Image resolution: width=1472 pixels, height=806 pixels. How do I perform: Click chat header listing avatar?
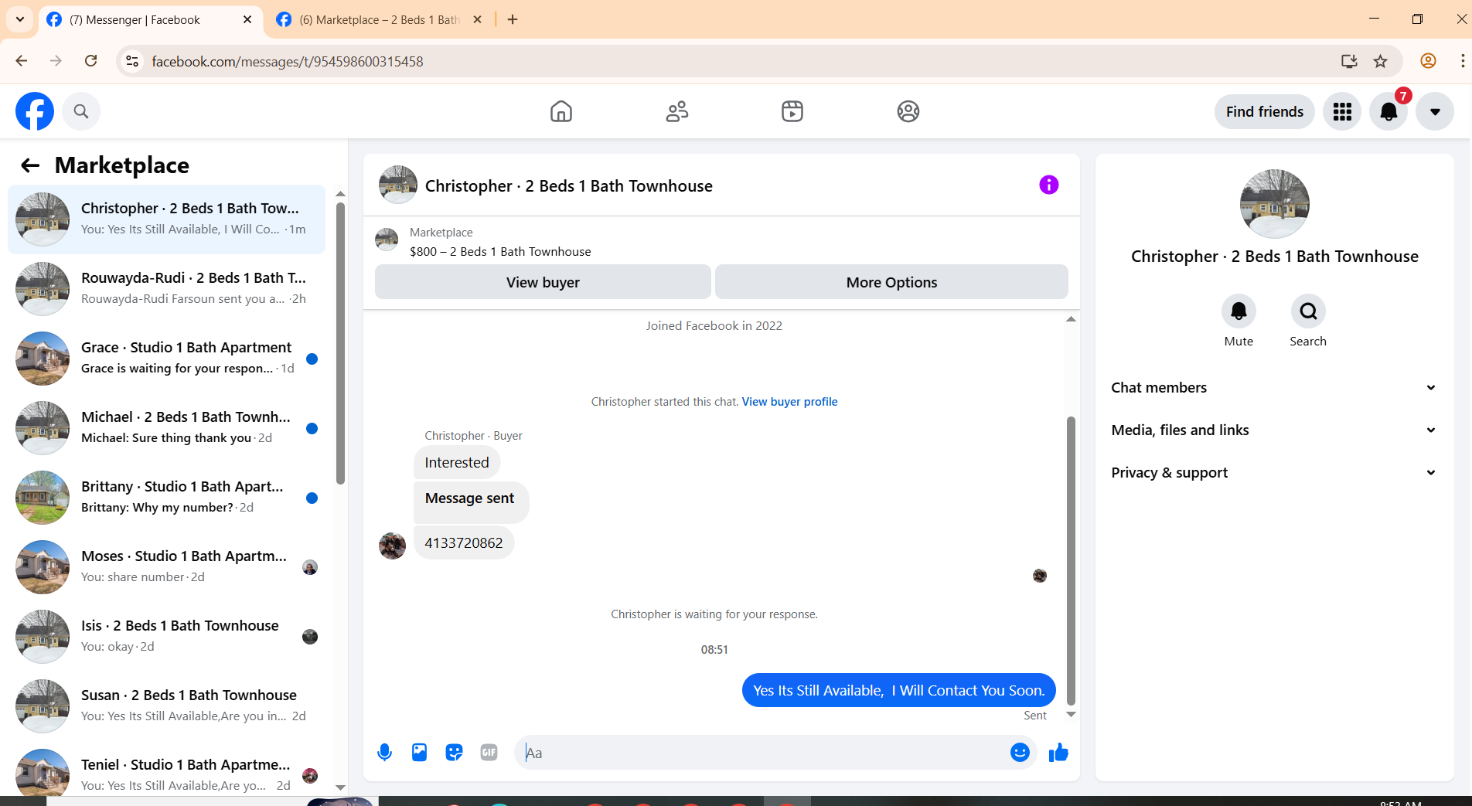398,185
